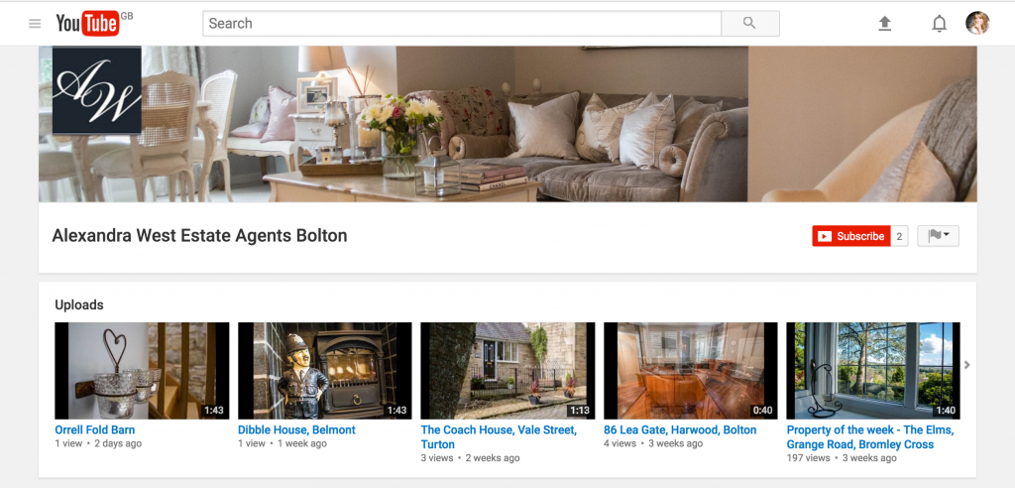Play The Elms property thumbnail
Viewport: 1015px width, 488px height.
pos(873,371)
